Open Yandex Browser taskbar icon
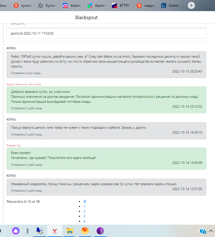The width and height of the screenshot is (215, 237). pos(55,231)
